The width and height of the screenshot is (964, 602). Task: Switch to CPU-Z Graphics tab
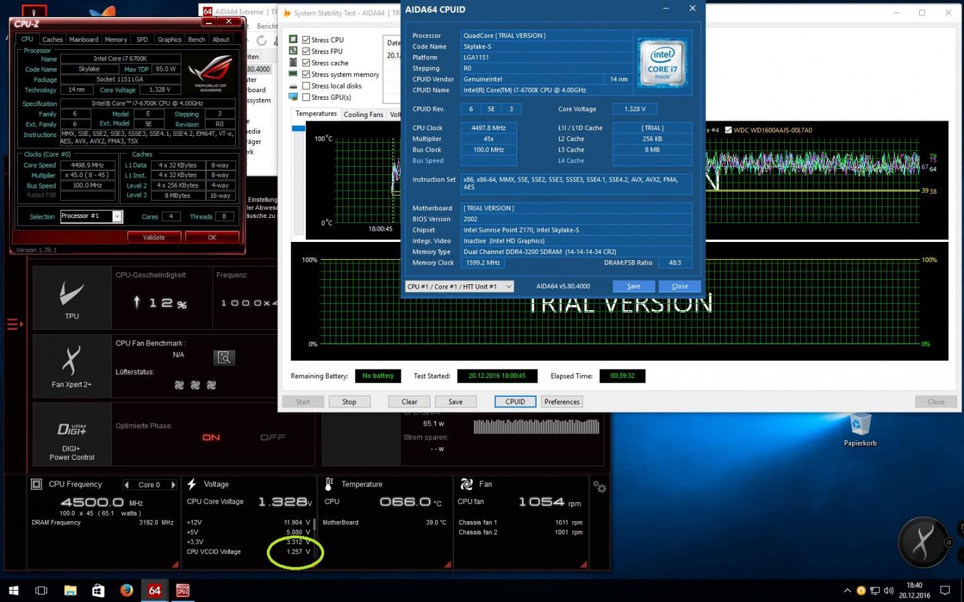(169, 39)
